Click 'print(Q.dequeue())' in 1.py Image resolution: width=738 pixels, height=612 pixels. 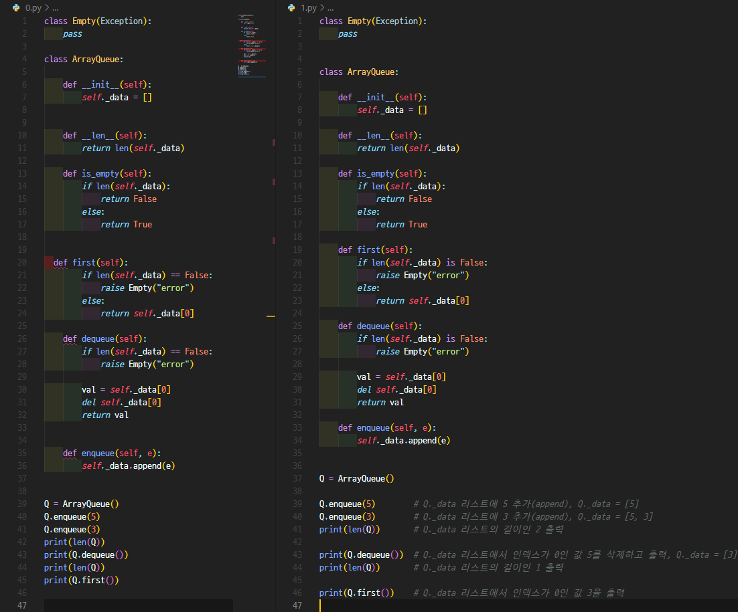coord(362,554)
